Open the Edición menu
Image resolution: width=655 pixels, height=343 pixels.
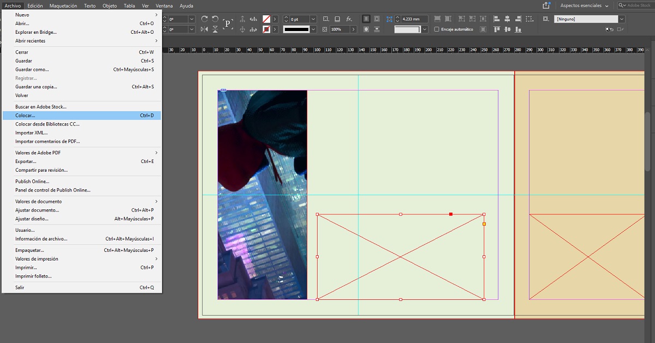pos(35,5)
